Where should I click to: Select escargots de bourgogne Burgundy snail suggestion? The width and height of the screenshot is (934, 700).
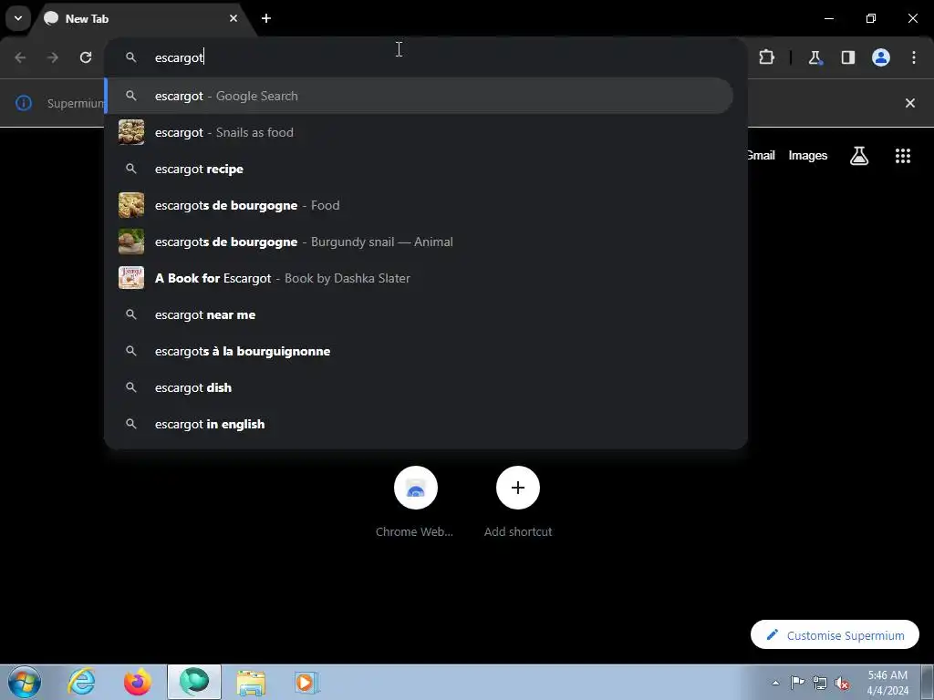[x=420, y=242]
